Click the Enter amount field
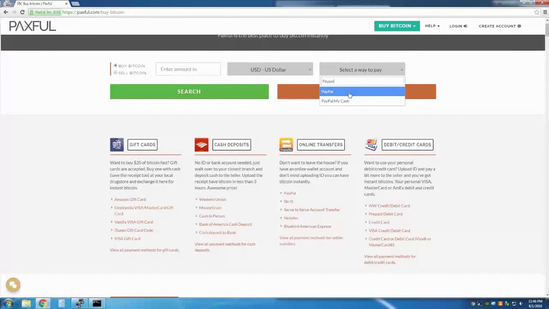Image resolution: width=549 pixels, height=309 pixels. 188,69
